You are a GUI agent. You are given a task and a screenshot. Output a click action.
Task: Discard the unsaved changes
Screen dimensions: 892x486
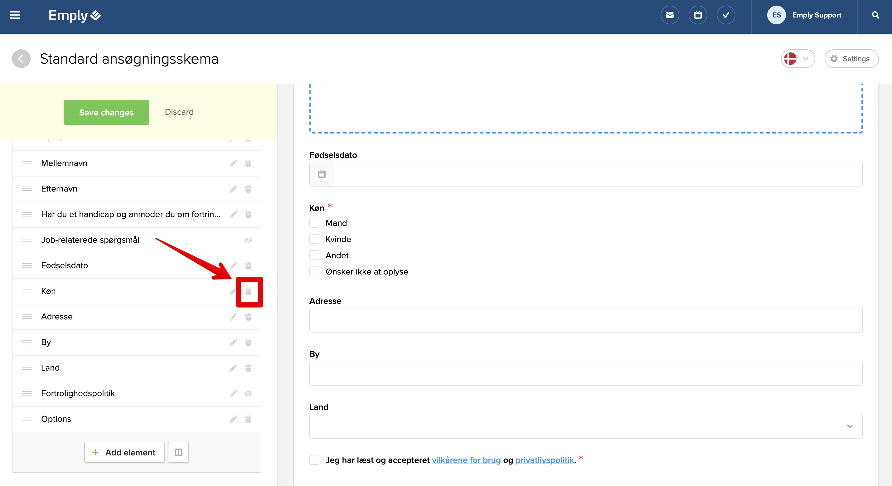(179, 112)
